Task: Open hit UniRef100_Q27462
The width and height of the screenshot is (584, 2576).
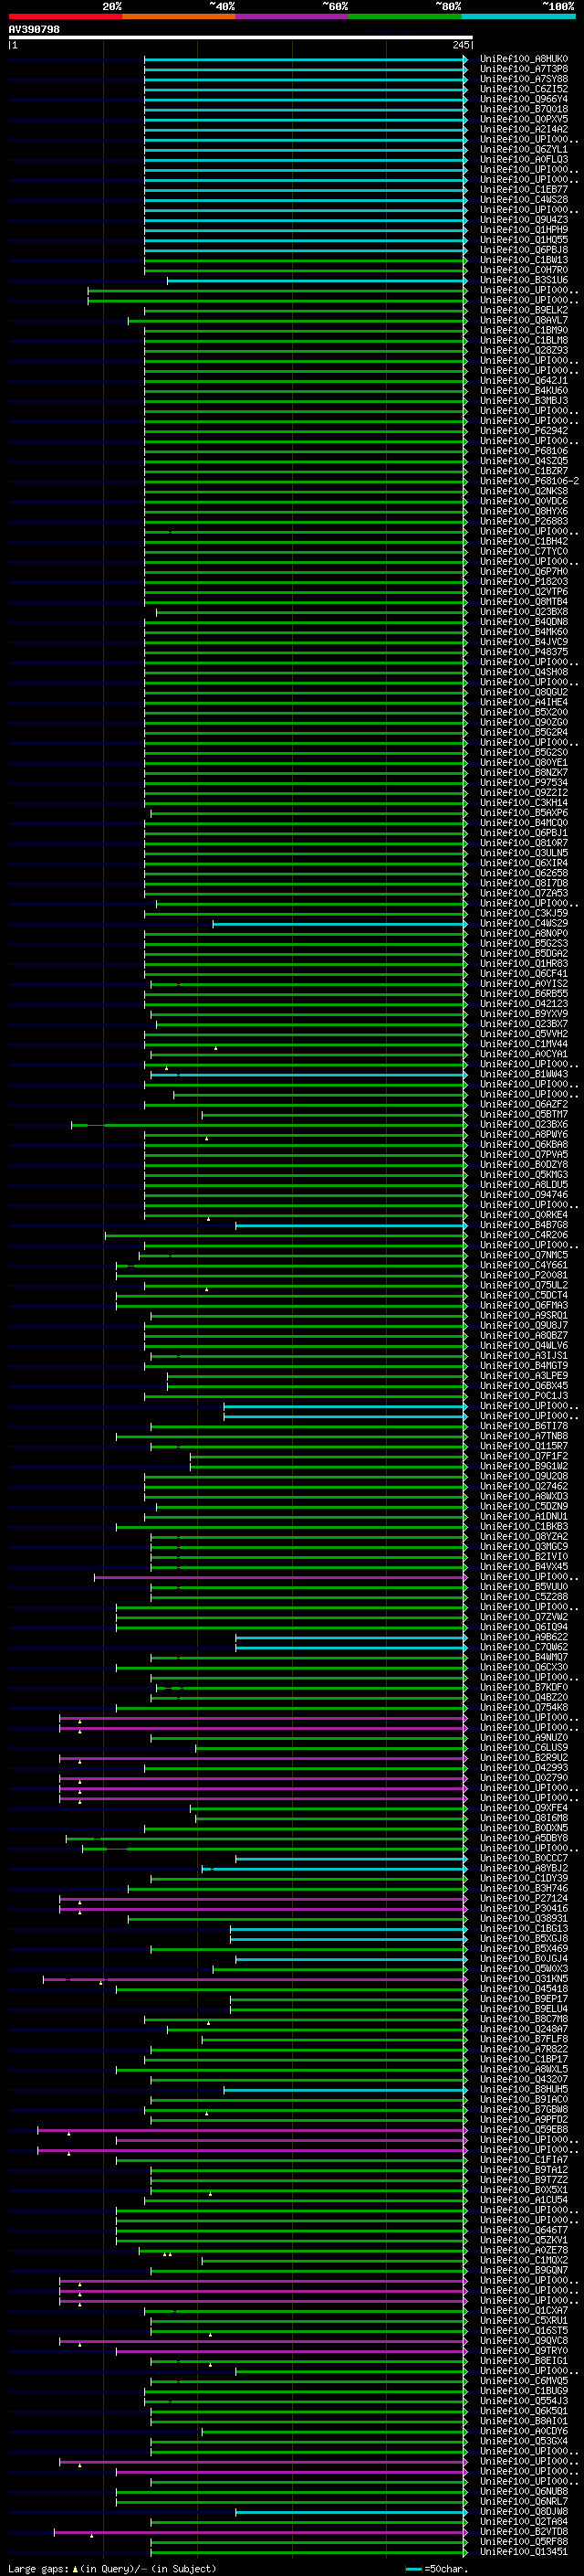Action: (x=524, y=1487)
